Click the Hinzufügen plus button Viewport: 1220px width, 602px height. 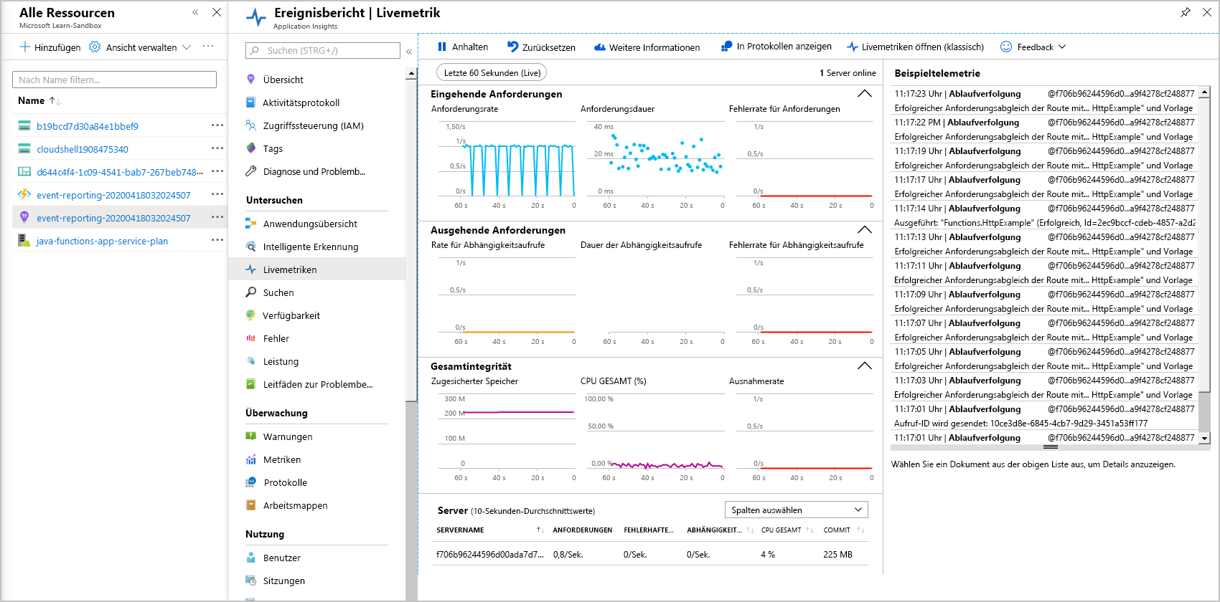click(50, 47)
